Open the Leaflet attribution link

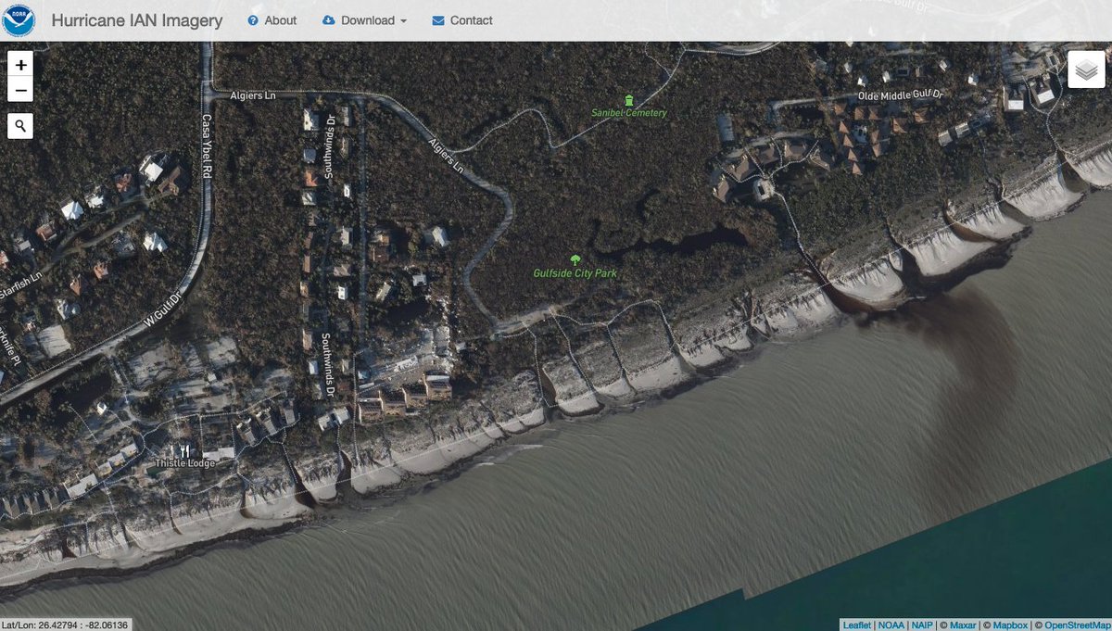857,625
